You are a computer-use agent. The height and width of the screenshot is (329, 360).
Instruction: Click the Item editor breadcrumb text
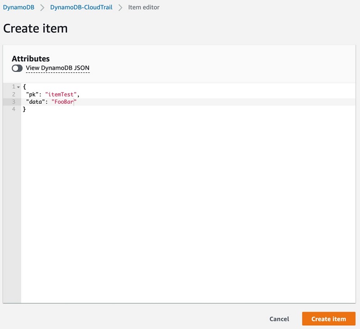(144, 7)
